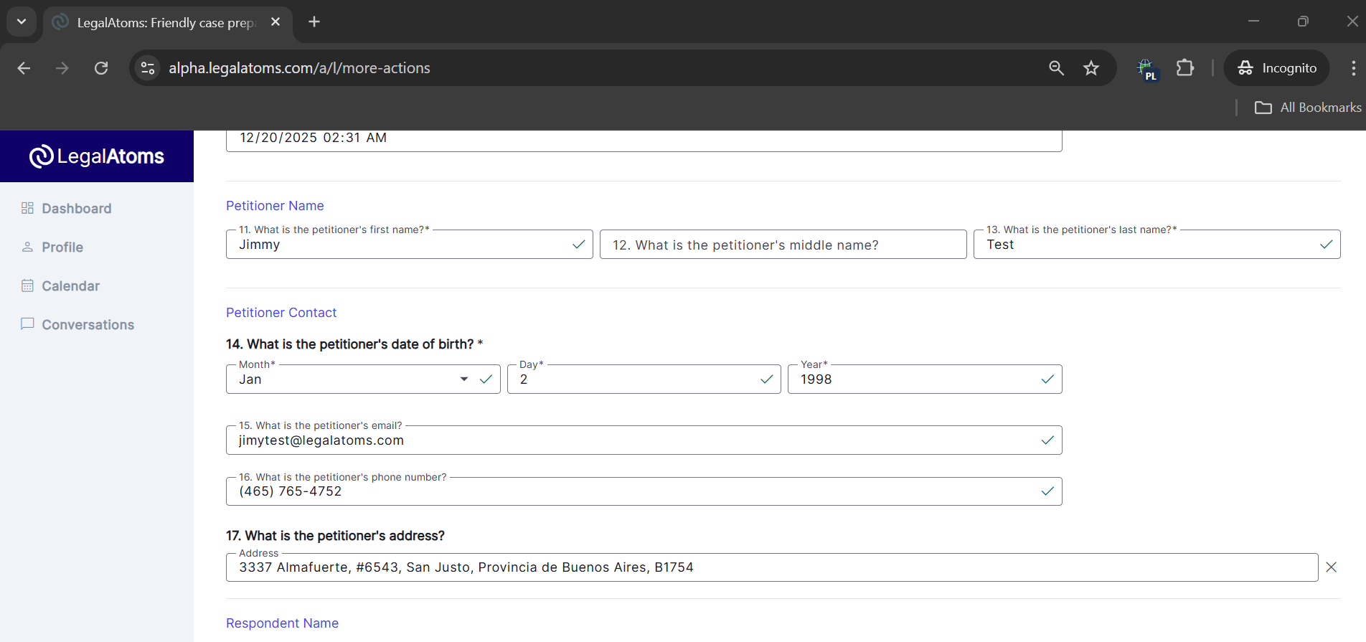This screenshot has width=1366, height=642.
Task: Click the Calendar icon in sidebar
Action: pos(27,285)
